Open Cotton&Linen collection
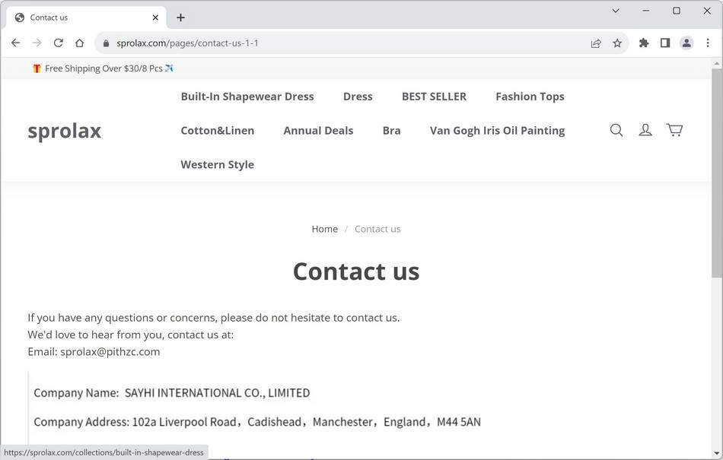 point(217,131)
